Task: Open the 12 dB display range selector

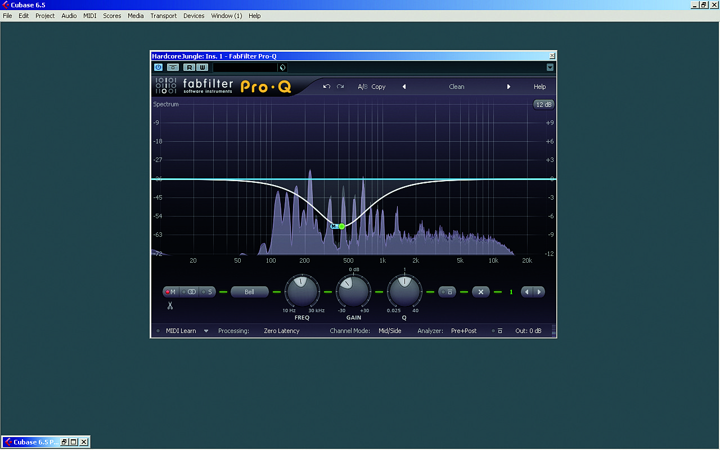Action: tap(544, 105)
